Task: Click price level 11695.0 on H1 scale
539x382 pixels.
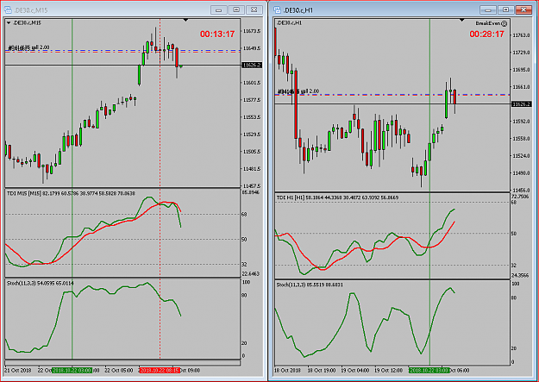Action: [521, 70]
